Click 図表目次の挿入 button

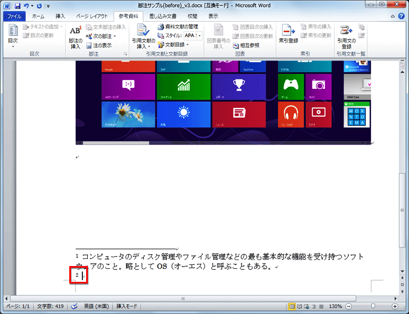(252, 27)
